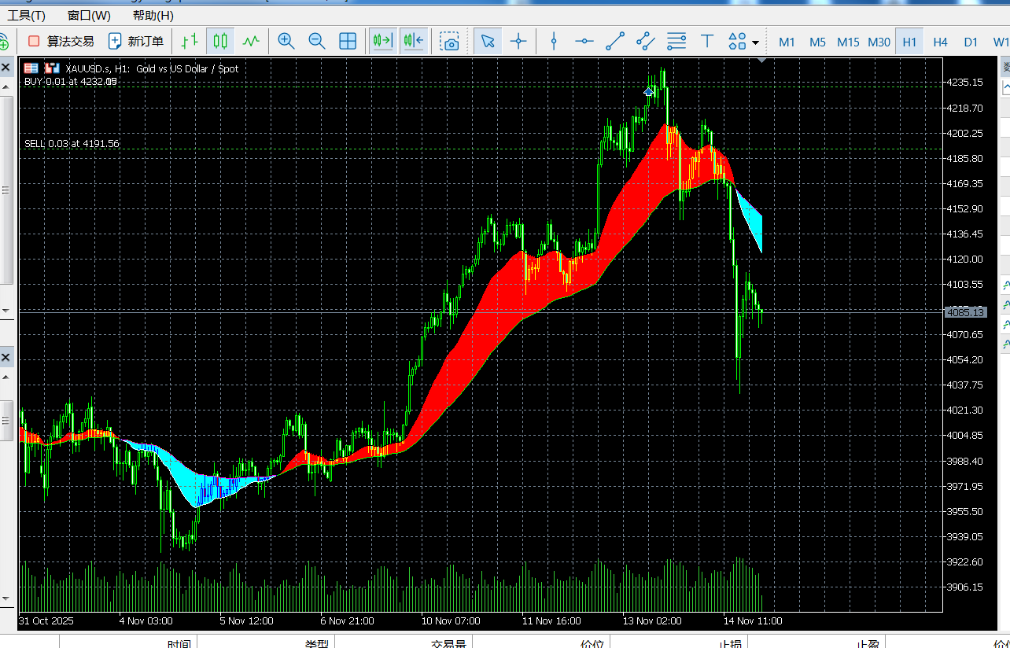Viewport: 1010px width, 648px height.
Task: Click the 4169.35 price scale label
Action: [966, 183]
